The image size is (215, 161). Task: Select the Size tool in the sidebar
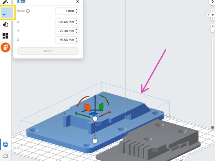[5, 13]
